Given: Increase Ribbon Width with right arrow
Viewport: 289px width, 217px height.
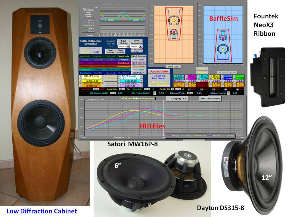Looking at the screenshot, I should point(191,93).
